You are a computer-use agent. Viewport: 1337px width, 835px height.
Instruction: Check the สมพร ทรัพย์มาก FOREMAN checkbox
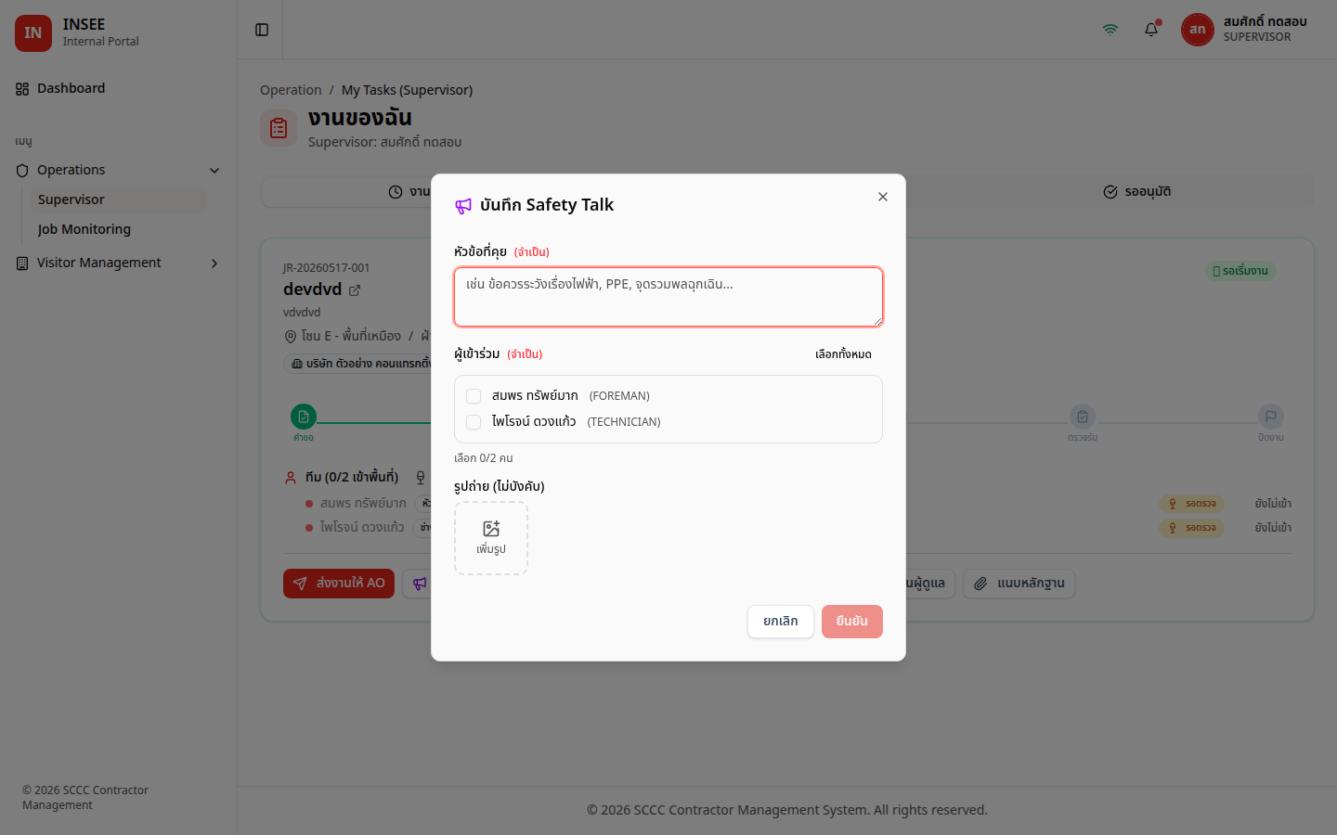pyautogui.click(x=474, y=396)
